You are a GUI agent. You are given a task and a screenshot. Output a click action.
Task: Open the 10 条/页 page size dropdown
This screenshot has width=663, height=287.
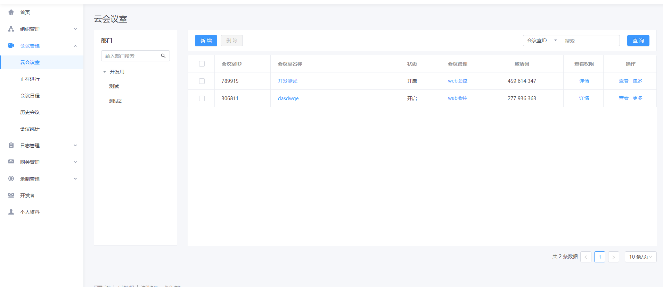[640, 257]
